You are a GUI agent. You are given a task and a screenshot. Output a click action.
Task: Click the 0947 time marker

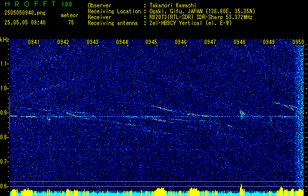click(210, 42)
